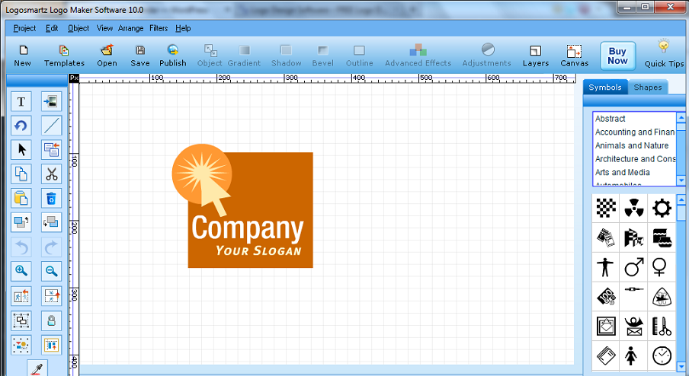This screenshot has width=689, height=376.
Task: Select the Accounting and Finance category
Action: pos(635,132)
